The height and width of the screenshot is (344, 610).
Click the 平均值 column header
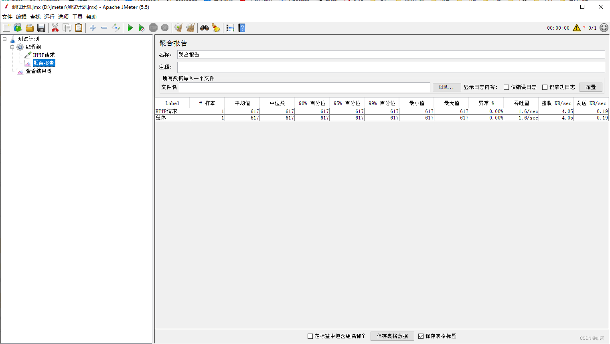click(242, 103)
